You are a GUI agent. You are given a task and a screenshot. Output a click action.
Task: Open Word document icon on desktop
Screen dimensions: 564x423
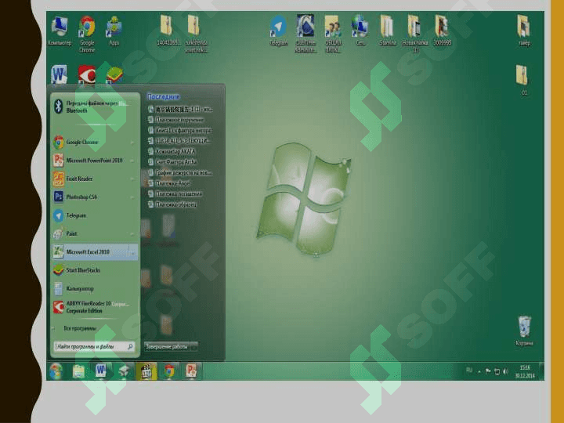59,74
